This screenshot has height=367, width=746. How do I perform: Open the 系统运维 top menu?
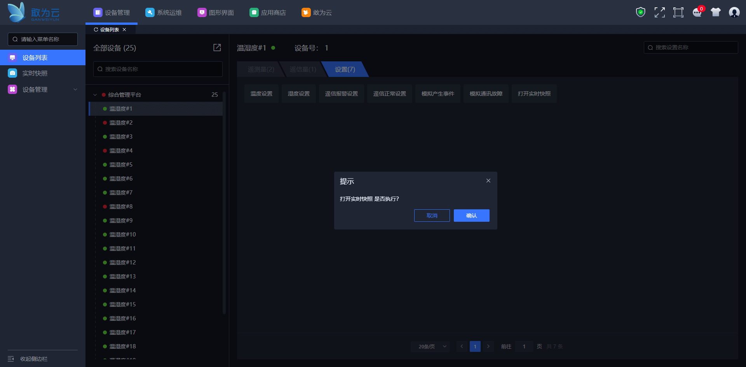click(x=164, y=12)
